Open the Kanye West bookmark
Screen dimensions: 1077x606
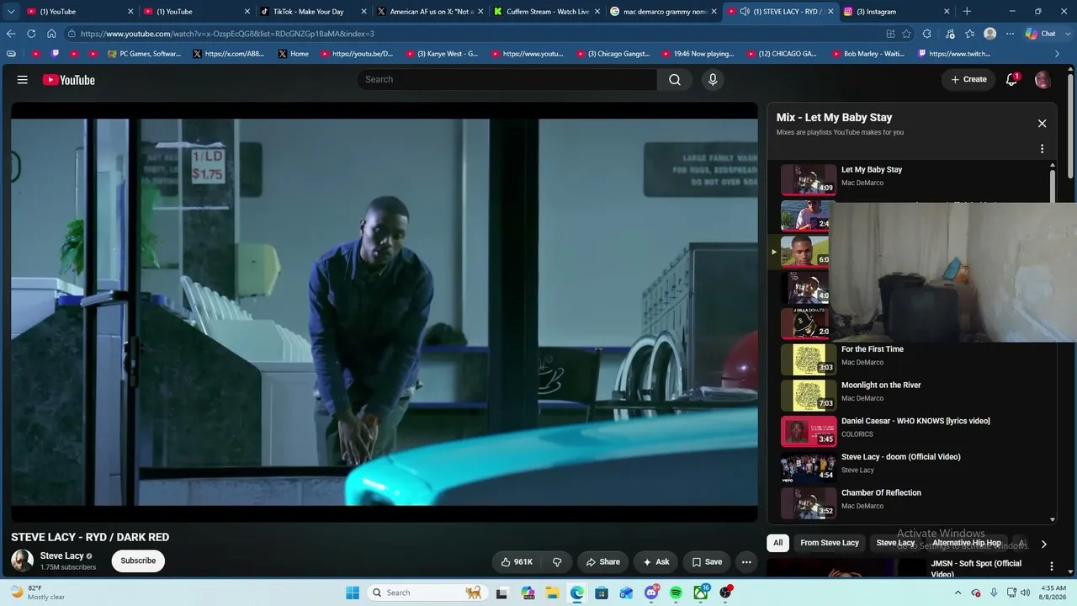click(x=442, y=54)
